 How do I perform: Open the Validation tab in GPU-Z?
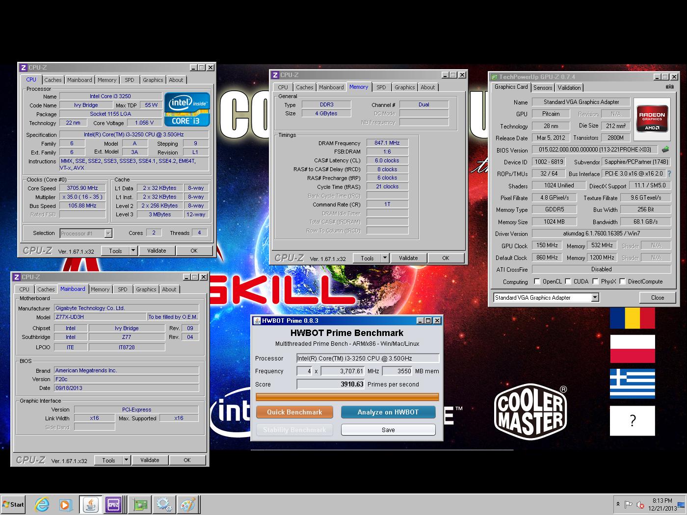point(569,88)
